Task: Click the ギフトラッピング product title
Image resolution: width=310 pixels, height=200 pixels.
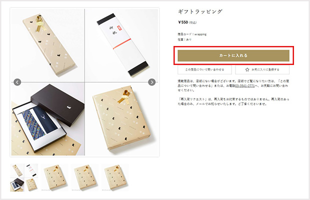Action: [200, 11]
